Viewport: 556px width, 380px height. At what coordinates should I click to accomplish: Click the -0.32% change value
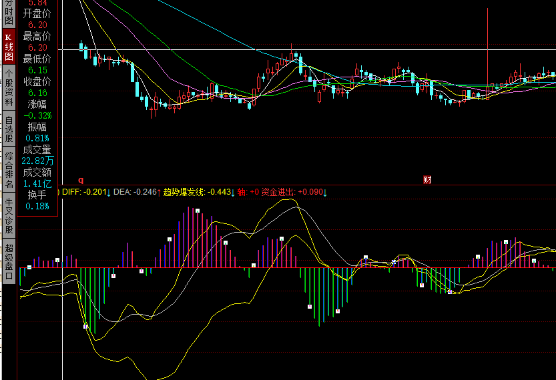point(37,115)
